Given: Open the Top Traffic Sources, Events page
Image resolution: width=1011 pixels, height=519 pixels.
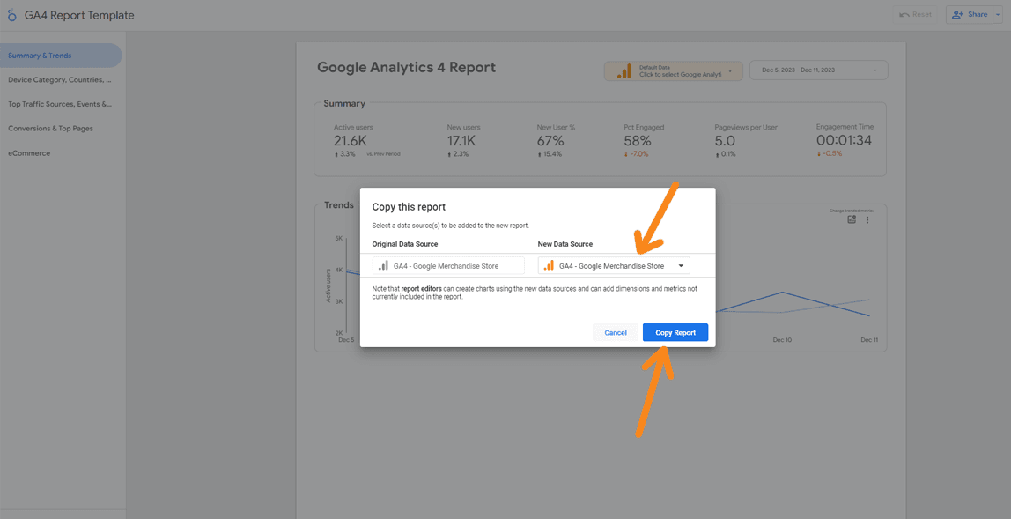Looking at the screenshot, I should pos(60,104).
